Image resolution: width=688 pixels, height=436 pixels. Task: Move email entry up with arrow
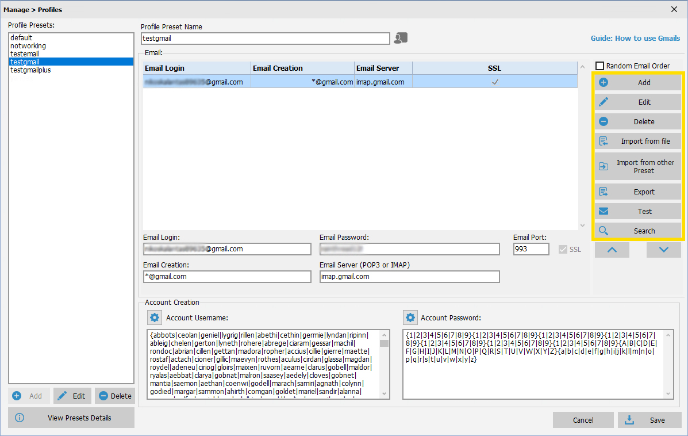tap(612, 250)
